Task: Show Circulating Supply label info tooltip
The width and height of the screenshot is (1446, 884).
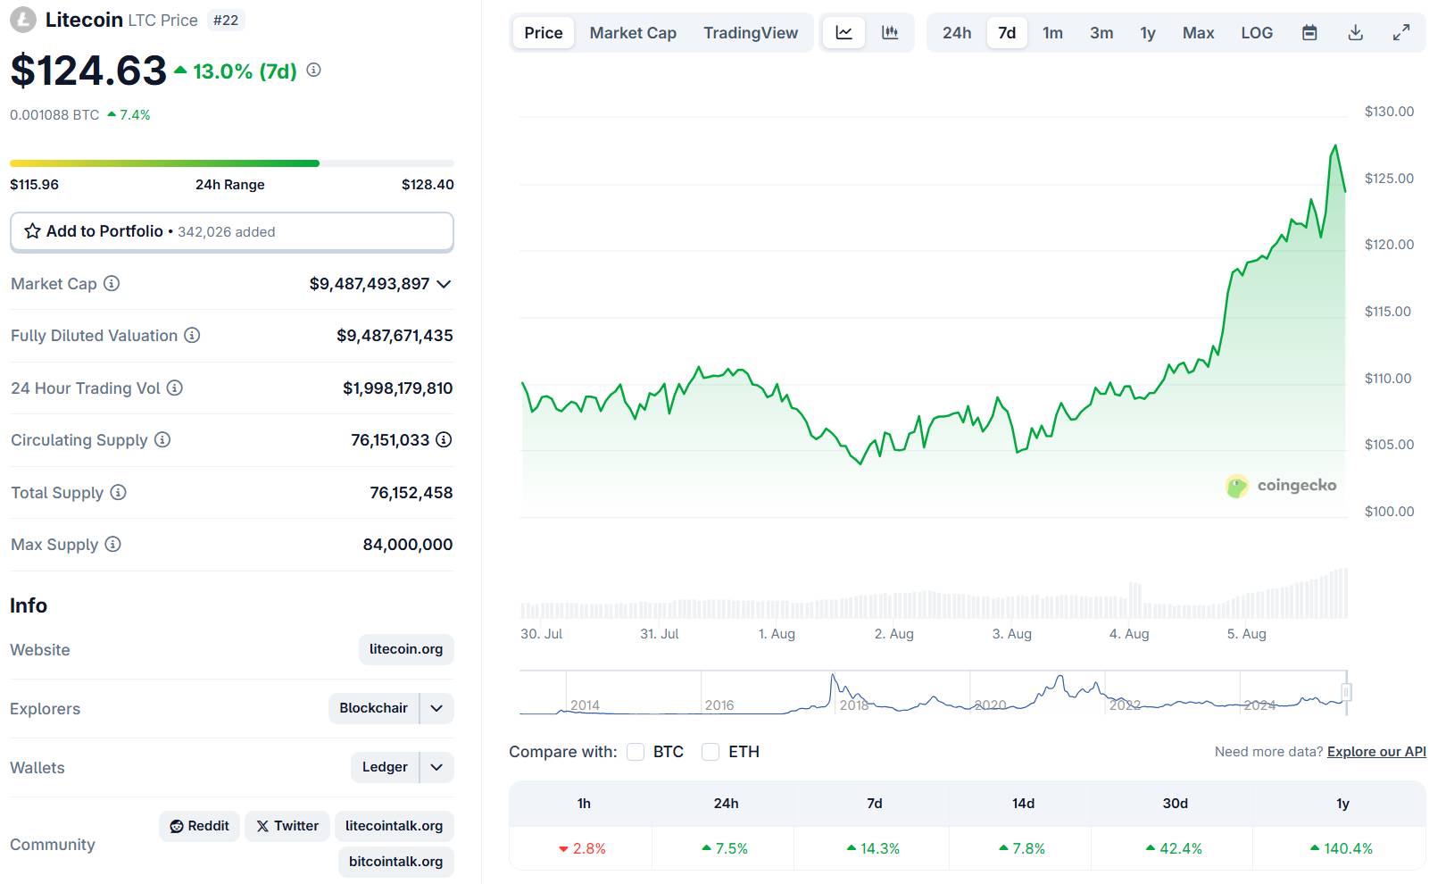Action: point(162,439)
